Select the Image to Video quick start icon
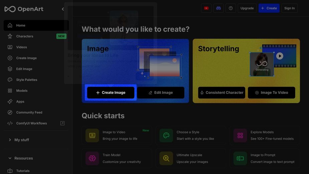The width and height of the screenshot is (309, 174). point(92,136)
